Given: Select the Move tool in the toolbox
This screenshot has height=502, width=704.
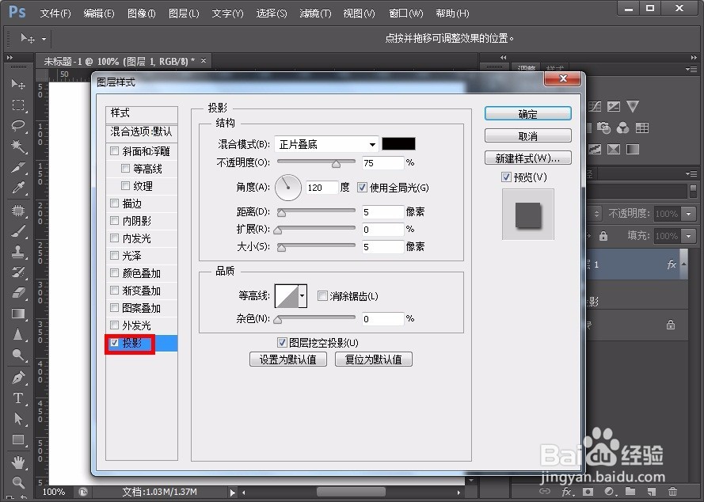Looking at the screenshot, I should [x=18, y=85].
